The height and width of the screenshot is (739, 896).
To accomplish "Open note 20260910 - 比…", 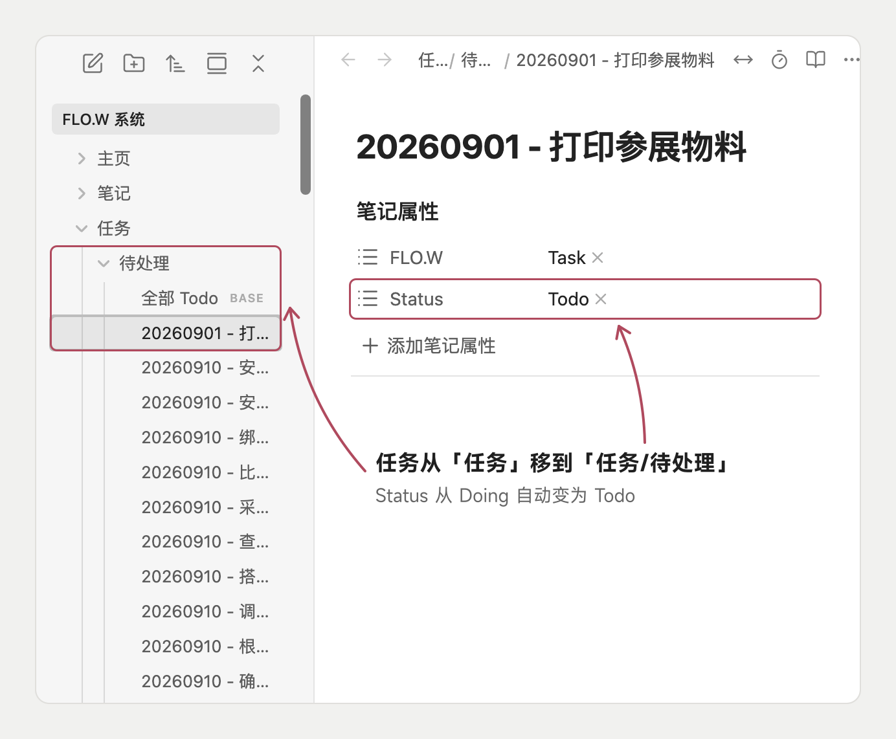I will coord(205,472).
